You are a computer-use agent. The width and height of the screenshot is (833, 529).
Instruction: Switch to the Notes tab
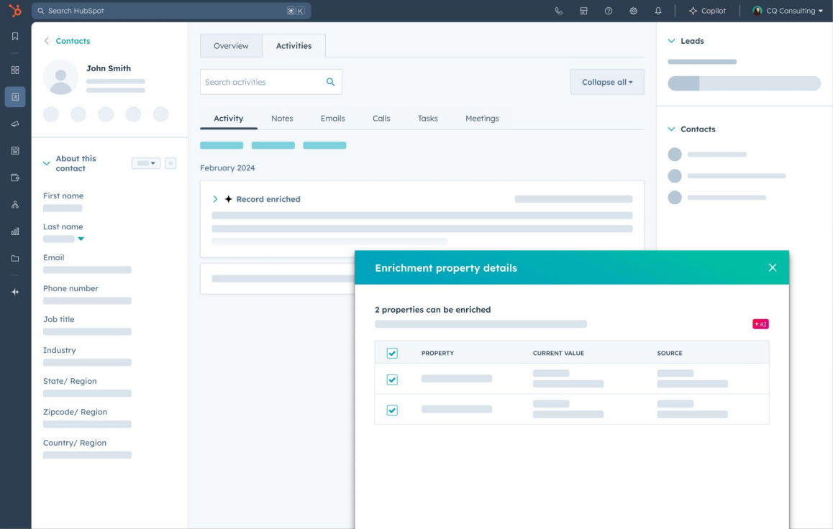click(282, 119)
